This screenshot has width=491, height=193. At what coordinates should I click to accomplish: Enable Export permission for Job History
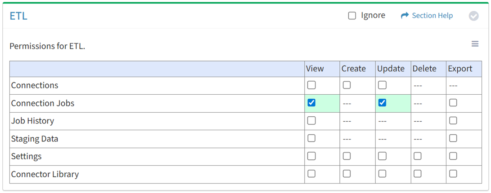453,120
